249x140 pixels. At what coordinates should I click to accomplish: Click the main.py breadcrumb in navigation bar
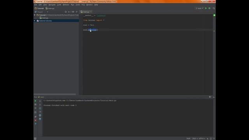[x=50, y=8]
